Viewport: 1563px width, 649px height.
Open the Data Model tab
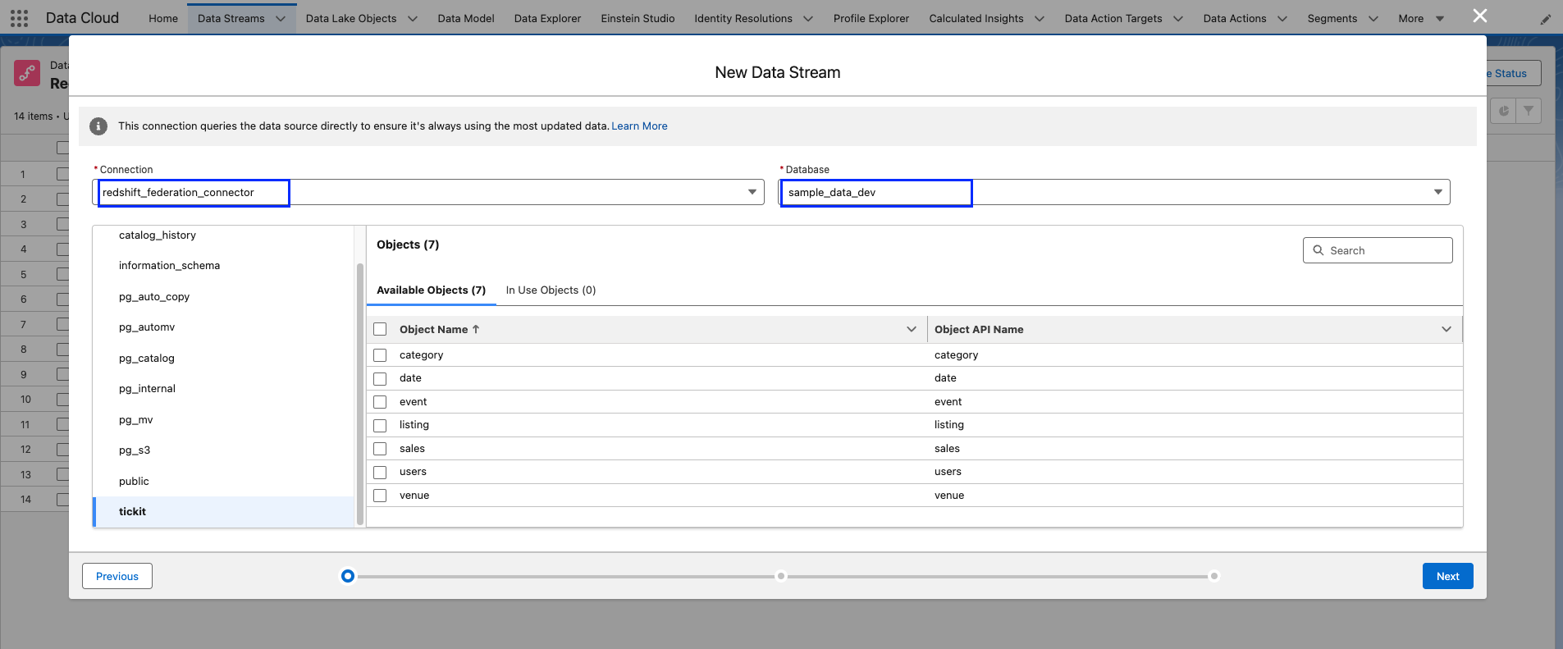[x=466, y=18]
